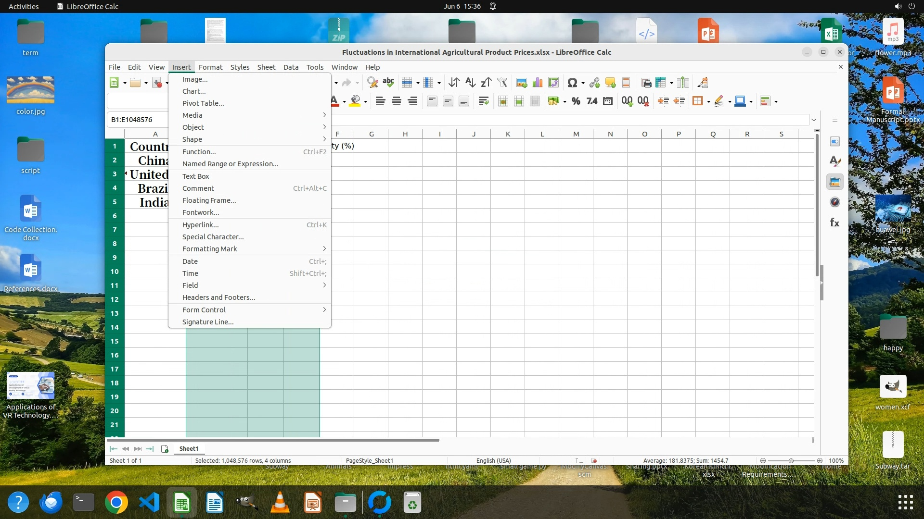Viewport: 924px width, 519px height.
Task: Open the Borders dropdown arrow
Action: (708, 102)
